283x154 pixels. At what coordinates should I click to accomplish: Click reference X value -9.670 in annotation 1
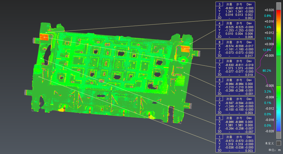pos(239,141)
